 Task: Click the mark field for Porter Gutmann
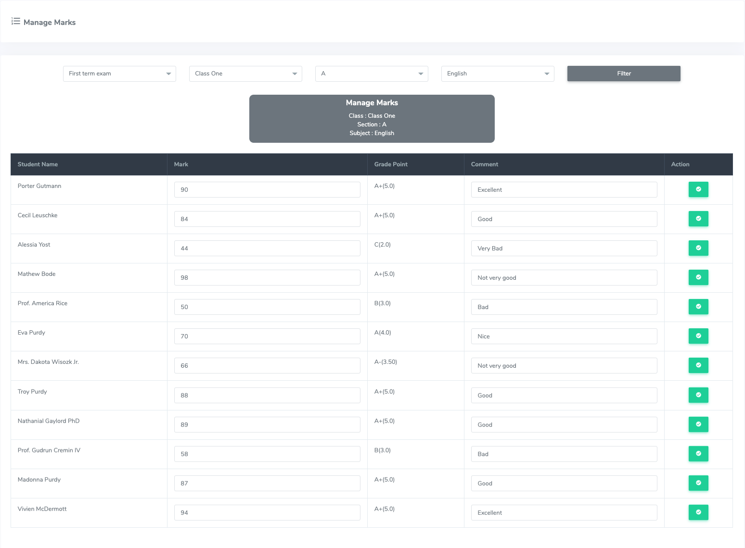267,190
